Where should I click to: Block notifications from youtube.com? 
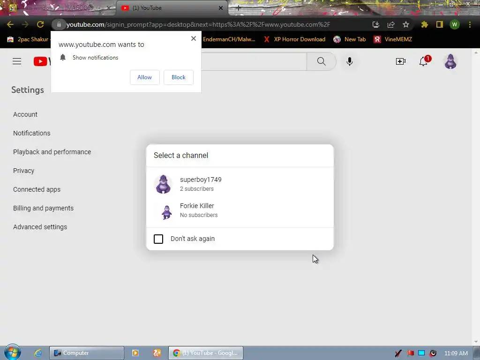[179, 77]
